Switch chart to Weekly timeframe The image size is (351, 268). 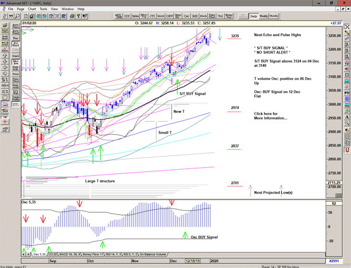pos(264,16)
